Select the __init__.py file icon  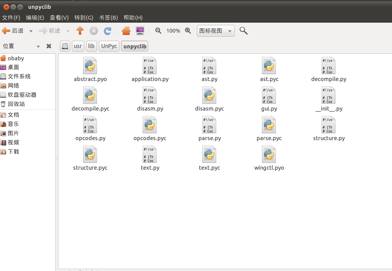(329, 95)
